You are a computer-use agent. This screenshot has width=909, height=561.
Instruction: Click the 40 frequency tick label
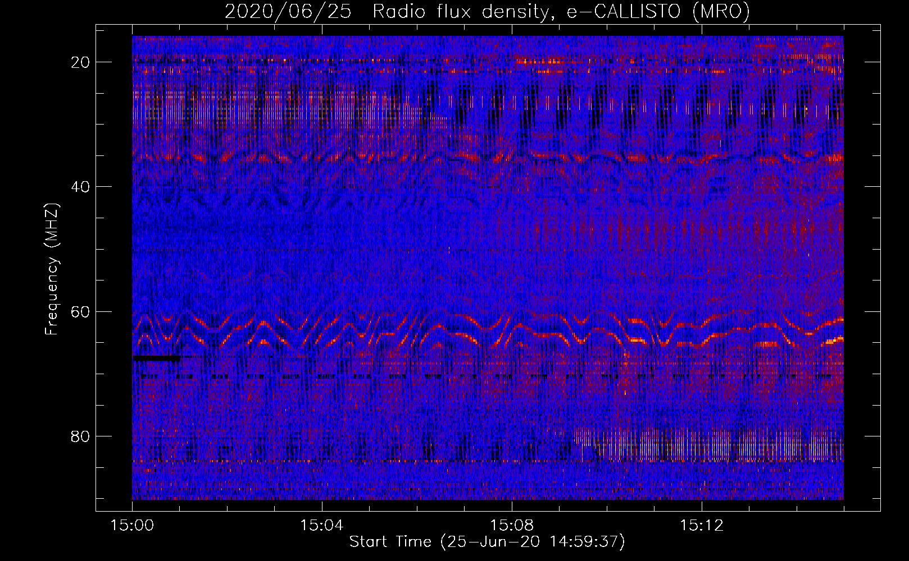tap(80, 187)
